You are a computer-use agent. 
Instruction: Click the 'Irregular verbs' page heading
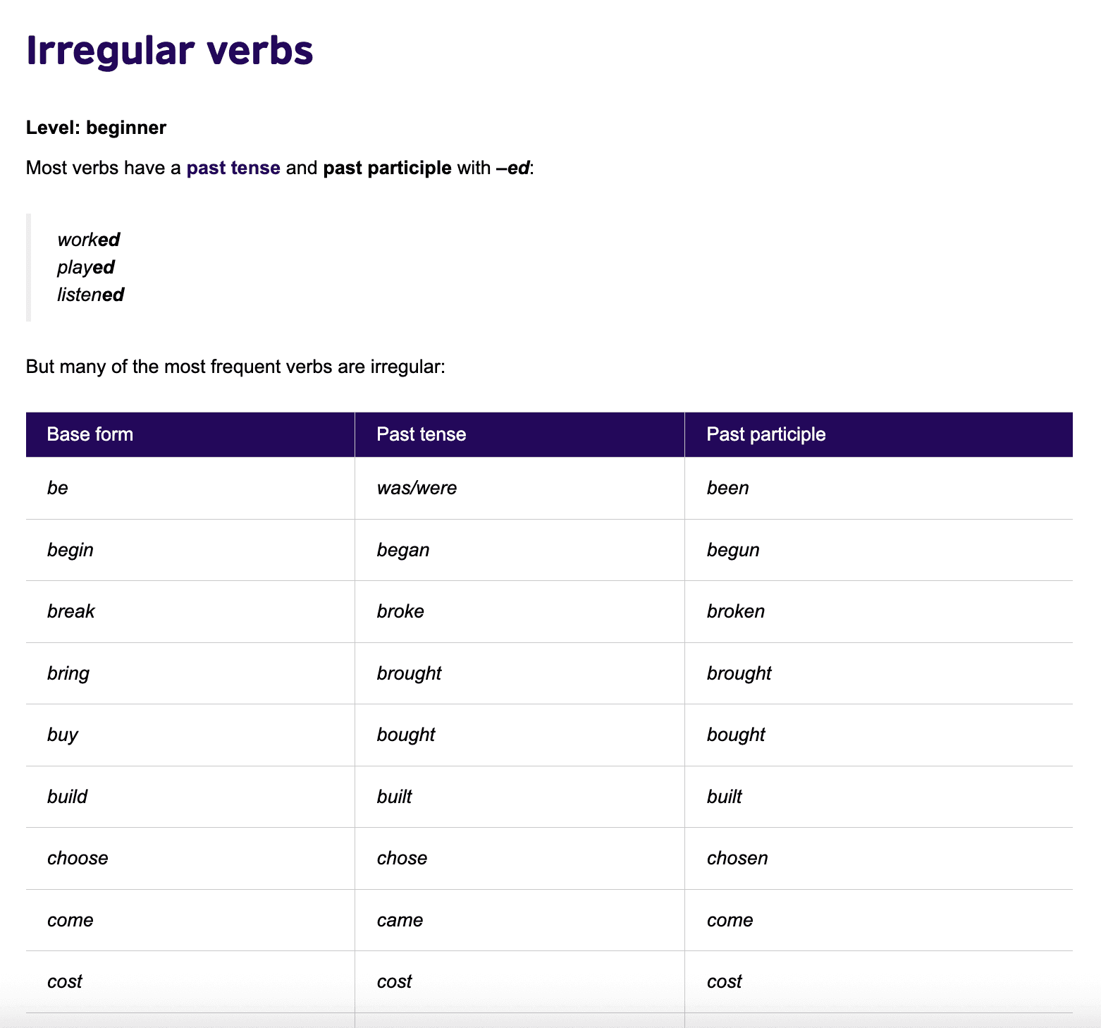pos(169,51)
